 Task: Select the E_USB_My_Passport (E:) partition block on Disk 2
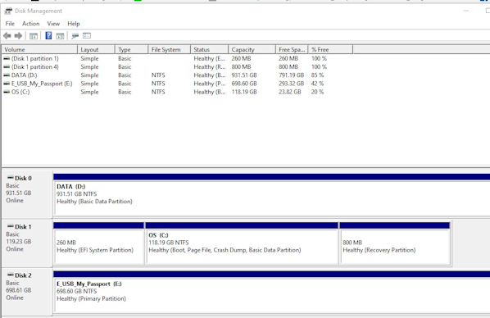click(271, 292)
